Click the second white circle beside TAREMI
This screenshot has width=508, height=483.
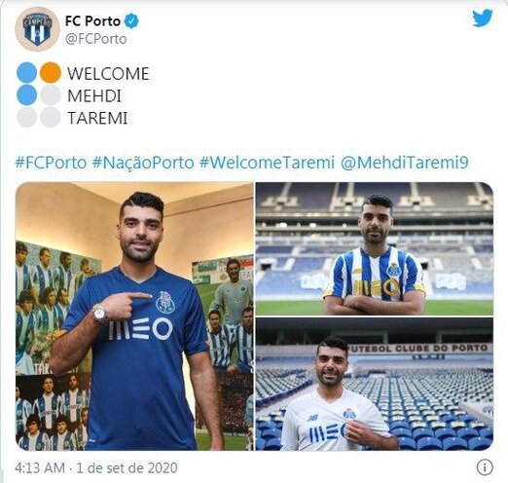(x=51, y=117)
